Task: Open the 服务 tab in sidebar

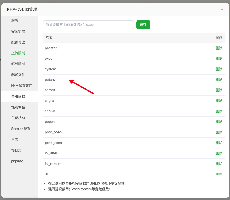Action: (x=15, y=21)
